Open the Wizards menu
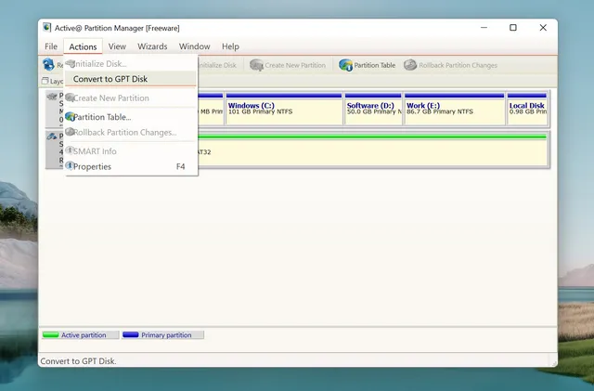Screen dimensions: 594x391 coord(152,46)
